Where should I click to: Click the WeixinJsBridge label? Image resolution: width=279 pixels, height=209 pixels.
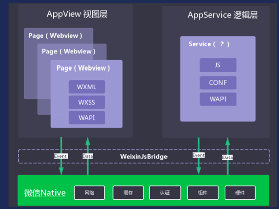tap(144, 157)
